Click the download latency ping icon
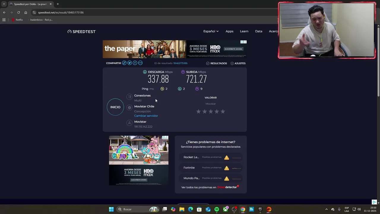This screenshot has width=380, height=214. pyautogui.click(x=180, y=89)
